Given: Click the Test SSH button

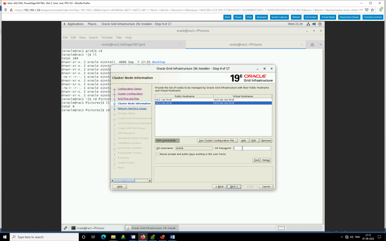Looking at the screenshot, I should [256, 160].
